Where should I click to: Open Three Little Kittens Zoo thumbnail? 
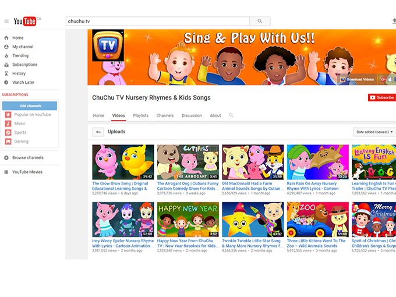coord(318,220)
